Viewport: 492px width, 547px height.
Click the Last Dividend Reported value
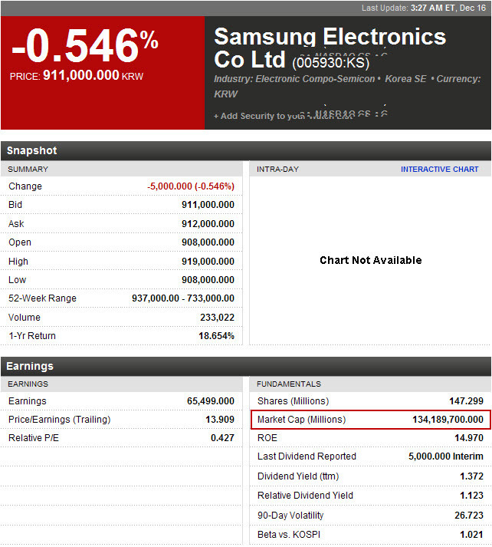pos(446,456)
